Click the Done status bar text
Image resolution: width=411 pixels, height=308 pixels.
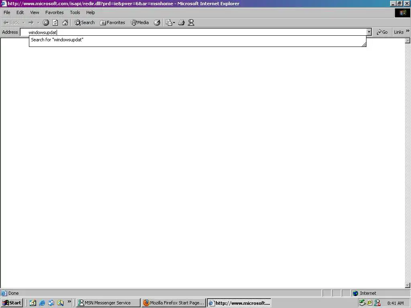click(13, 293)
